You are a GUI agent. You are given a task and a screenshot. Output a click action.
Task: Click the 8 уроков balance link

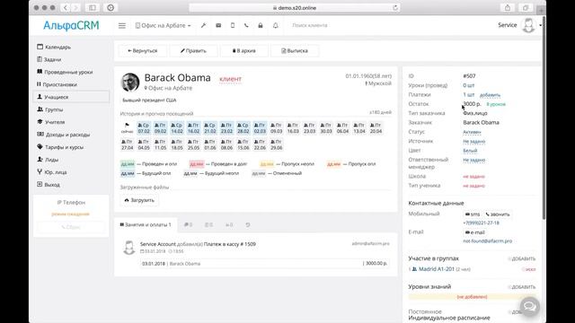tap(496, 104)
